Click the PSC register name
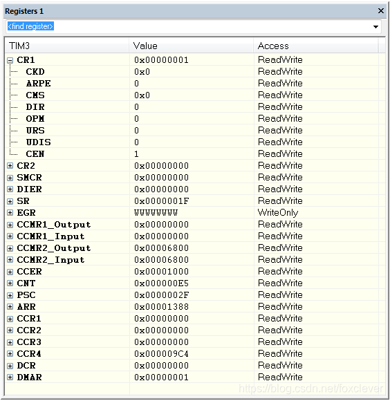 pos(26,295)
